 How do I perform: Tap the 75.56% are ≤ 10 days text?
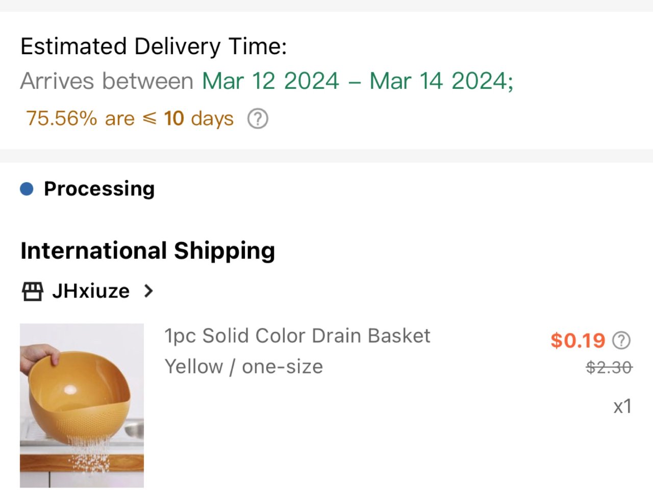(x=130, y=118)
